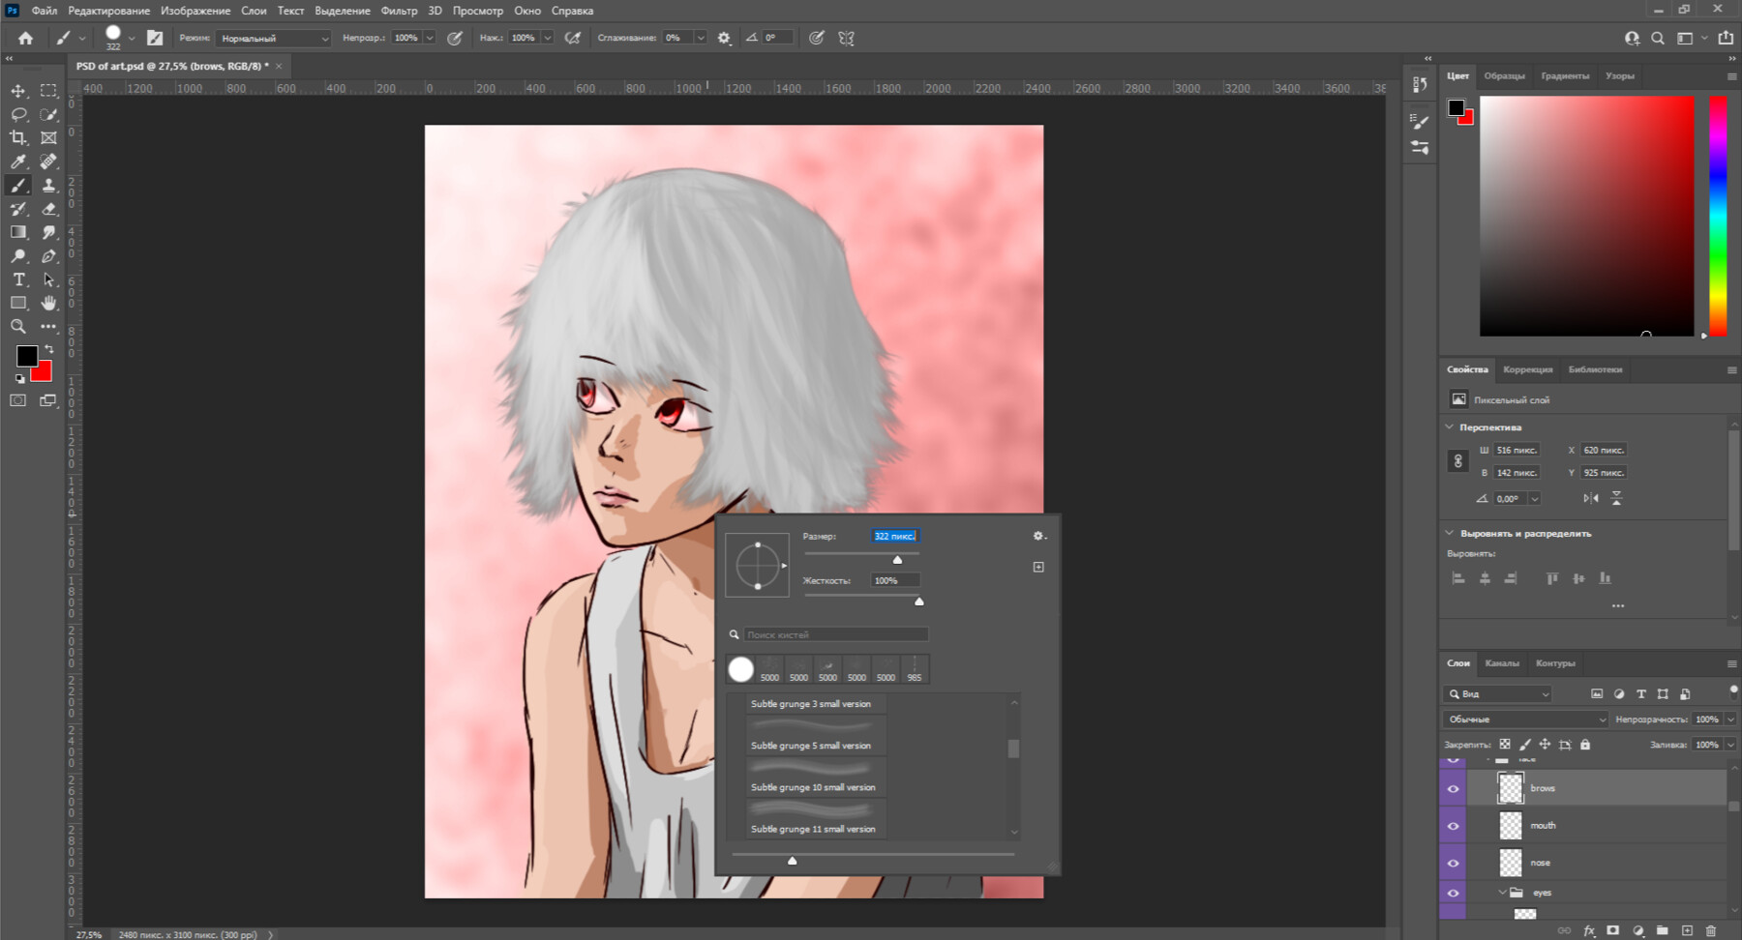Toggle lock transparent pixels
1742x940 pixels.
[x=1505, y=745]
